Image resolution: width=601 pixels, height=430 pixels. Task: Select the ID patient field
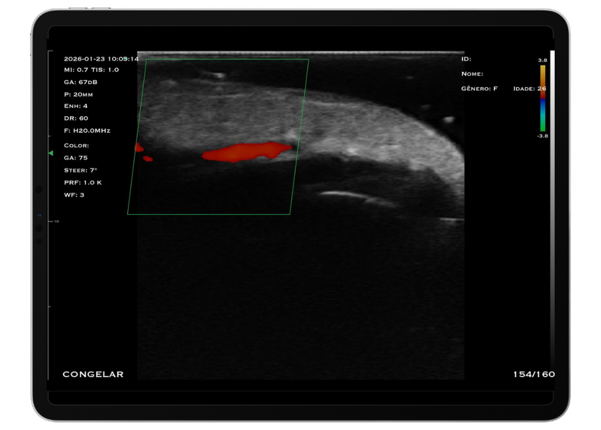(x=466, y=59)
